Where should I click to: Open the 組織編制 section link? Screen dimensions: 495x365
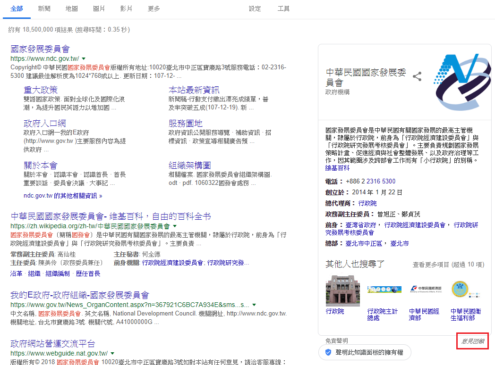click(58, 274)
